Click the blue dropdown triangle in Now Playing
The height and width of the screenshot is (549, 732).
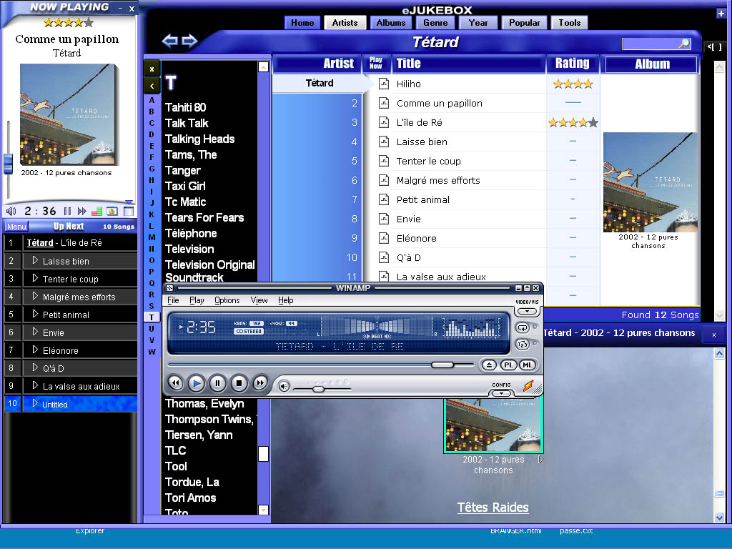(x=129, y=202)
